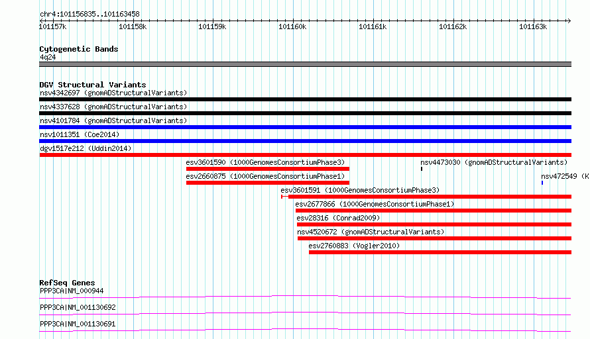The image size is (590, 339).
Task: Open transcript PPP3CA|NM_001130691 label
Action: 78,324
